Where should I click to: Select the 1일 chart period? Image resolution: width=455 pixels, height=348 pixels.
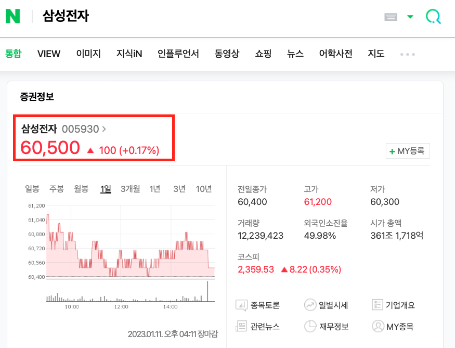click(x=106, y=189)
